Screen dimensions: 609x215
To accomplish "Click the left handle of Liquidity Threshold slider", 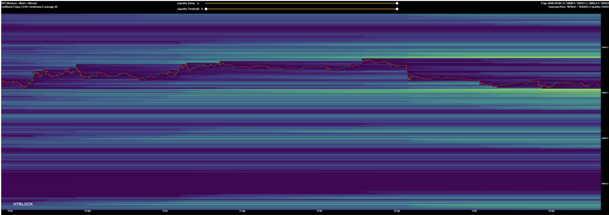I will coord(206,9).
